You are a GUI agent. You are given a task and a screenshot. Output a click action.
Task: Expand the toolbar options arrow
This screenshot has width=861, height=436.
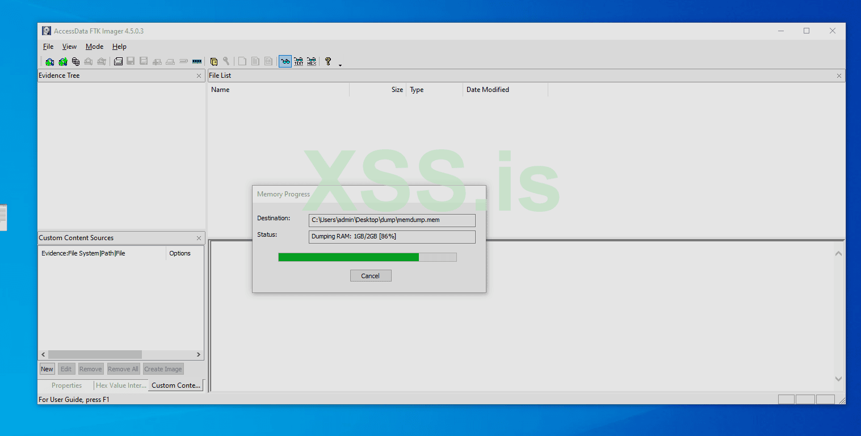pyautogui.click(x=340, y=65)
